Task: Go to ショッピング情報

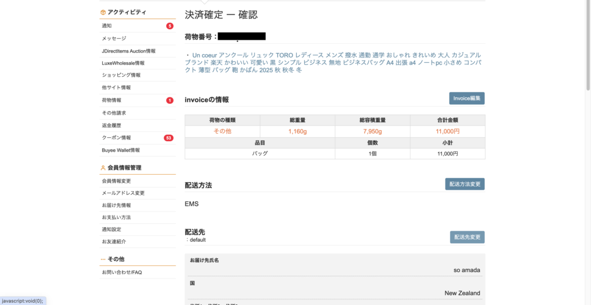Action: [x=121, y=75]
